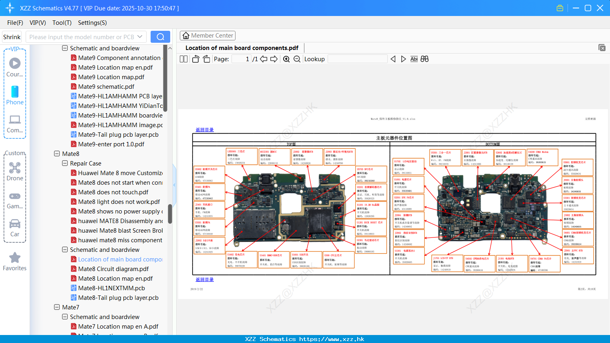This screenshot has width=610, height=343.
Task: Collapse the Mate8 tree node
Action: pos(57,154)
